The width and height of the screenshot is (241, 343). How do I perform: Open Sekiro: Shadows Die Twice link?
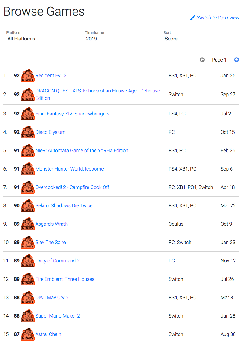64,205
